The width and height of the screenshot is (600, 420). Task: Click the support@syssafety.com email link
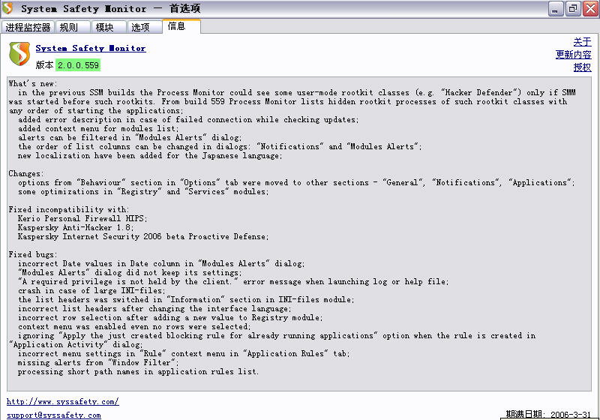(54, 415)
